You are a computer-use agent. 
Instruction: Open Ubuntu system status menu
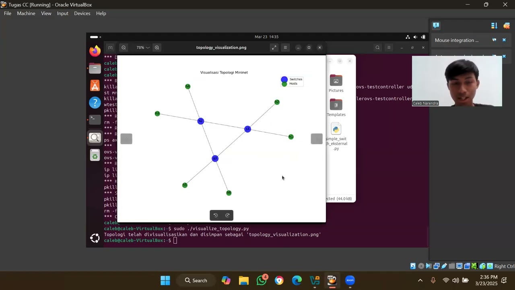point(415,37)
